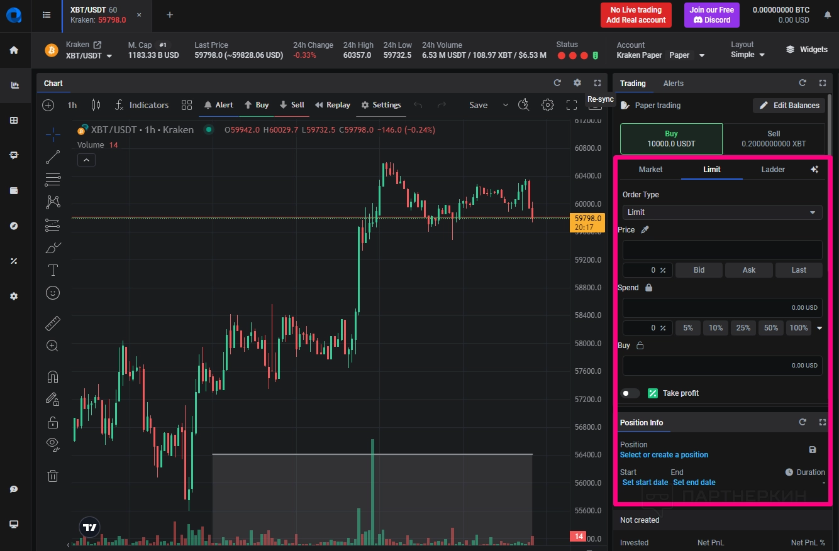Select the Trading panel tab

633,84
